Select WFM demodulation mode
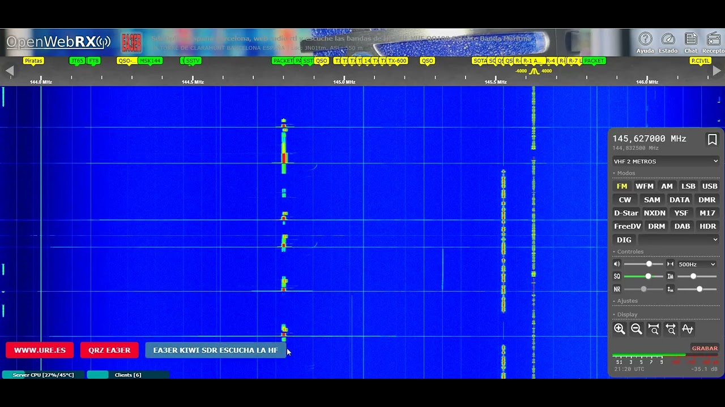The image size is (725, 407). click(645, 187)
